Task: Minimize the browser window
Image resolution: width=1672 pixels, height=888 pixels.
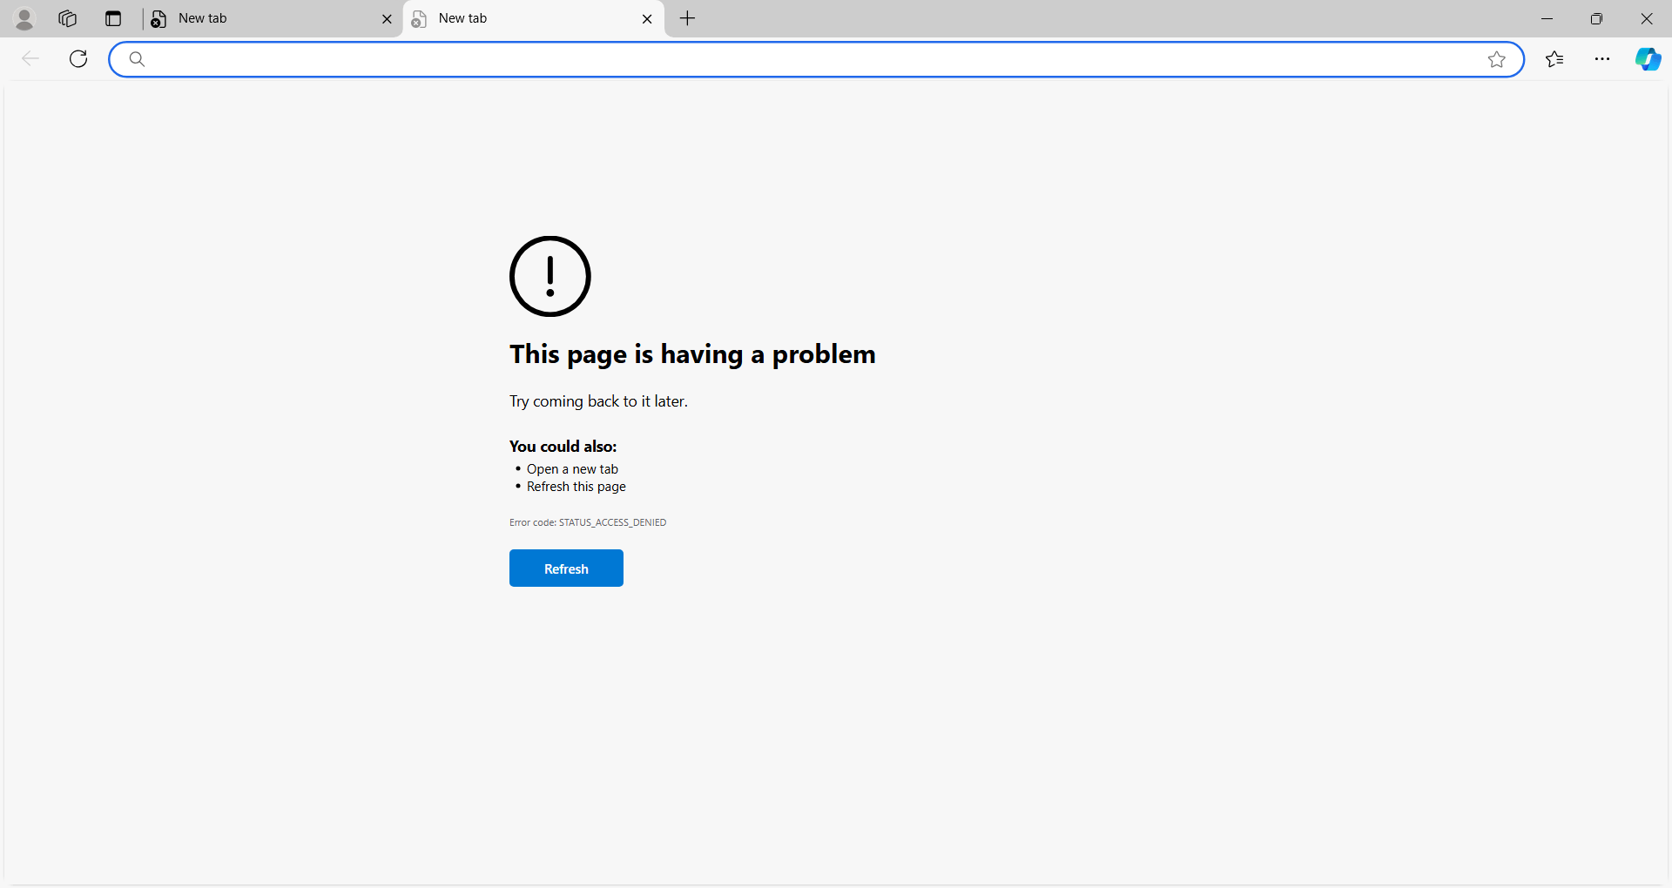Action: (1547, 18)
